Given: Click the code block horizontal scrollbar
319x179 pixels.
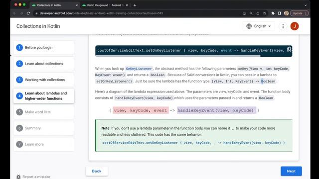Looking at the screenshot, I should (178, 56).
